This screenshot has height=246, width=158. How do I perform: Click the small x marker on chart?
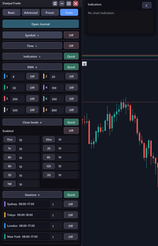(84, 64)
